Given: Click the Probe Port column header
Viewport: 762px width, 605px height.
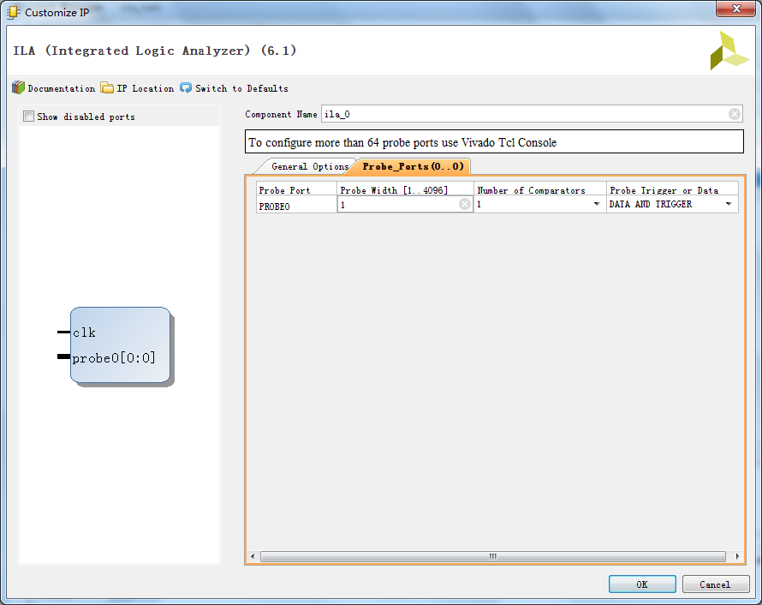Looking at the screenshot, I should pos(296,189).
